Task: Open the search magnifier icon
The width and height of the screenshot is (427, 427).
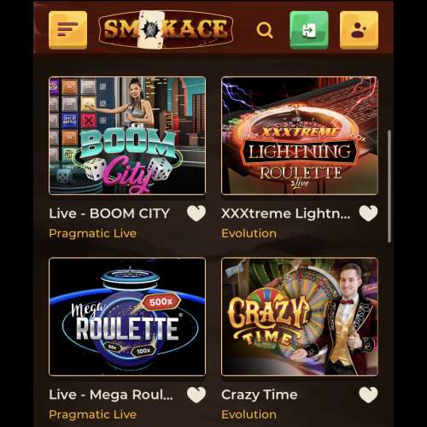Action: [265, 30]
